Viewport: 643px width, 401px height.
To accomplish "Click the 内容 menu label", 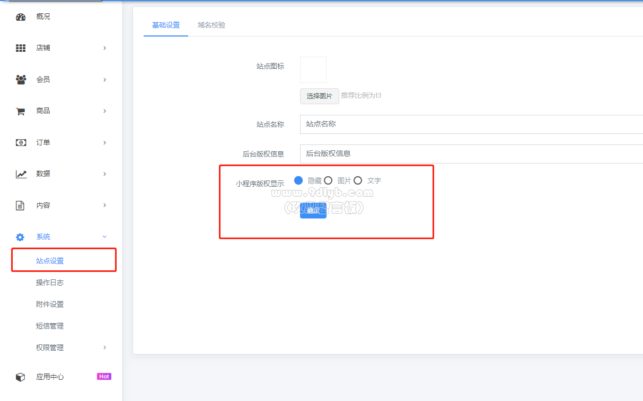I will coord(43,205).
